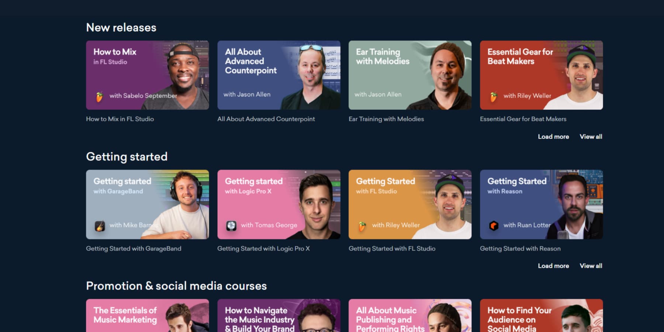Select the Reason hexagon icon on Getting Started card
The image size is (664, 332).
click(494, 225)
